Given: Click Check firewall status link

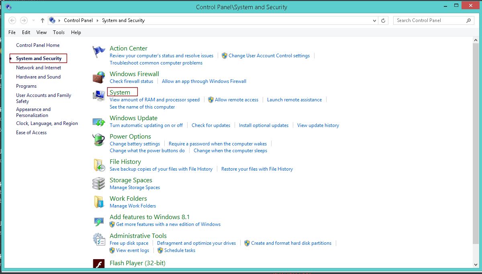Looking at the screenshot, I should (x=131, y=81).
